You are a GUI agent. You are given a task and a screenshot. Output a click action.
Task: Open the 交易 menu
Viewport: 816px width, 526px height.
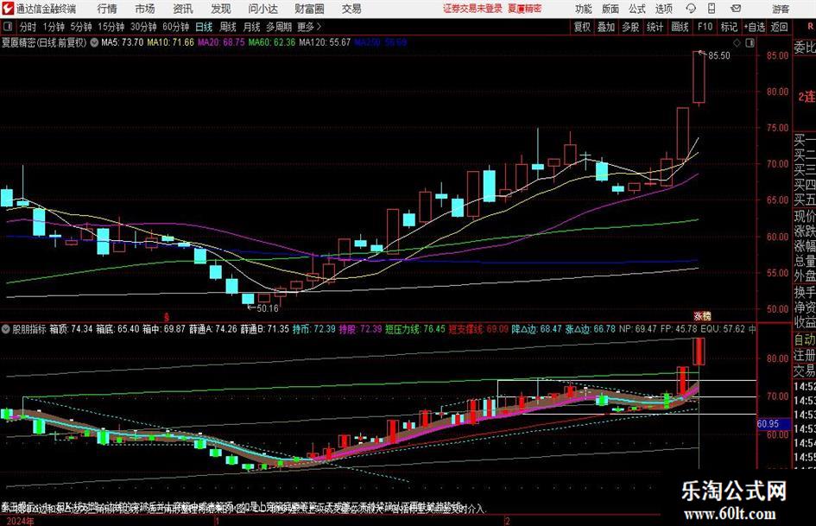(351, 9)
